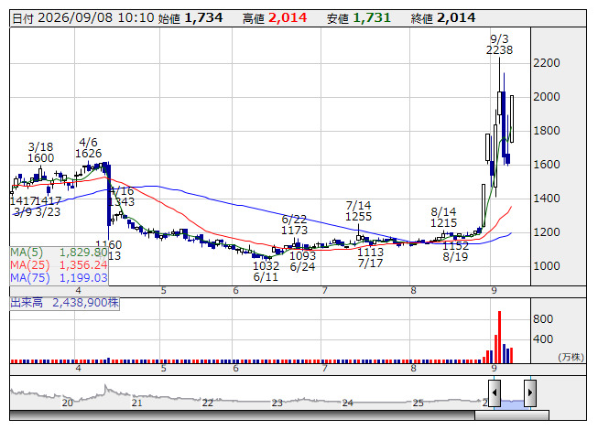Screen dimensions: 598x430
Task: Click the 8/19 1152 low label
Action: [455, 251]
